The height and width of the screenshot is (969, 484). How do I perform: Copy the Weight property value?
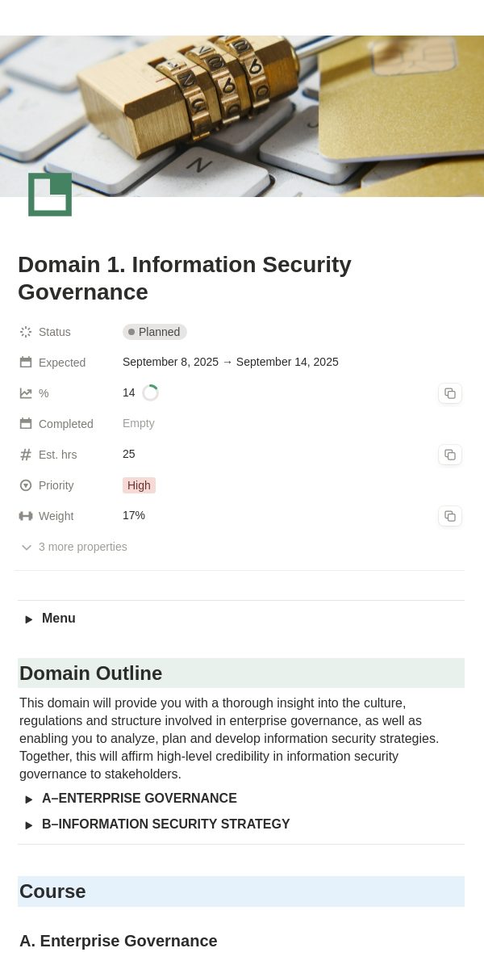tap(450, 516)
